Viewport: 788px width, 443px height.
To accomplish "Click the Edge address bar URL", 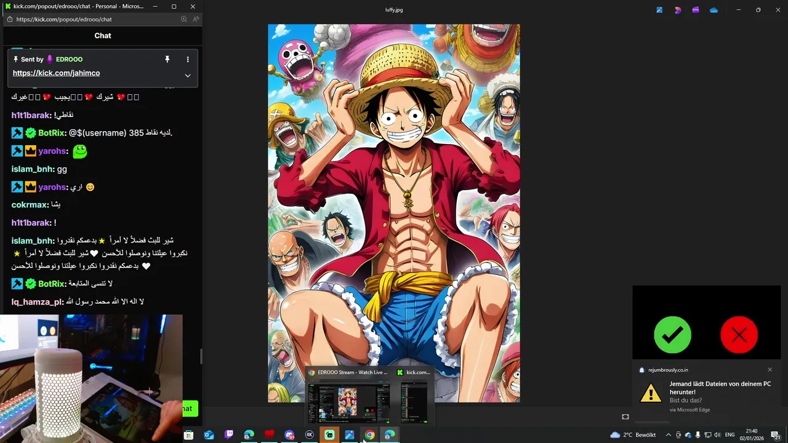I will click(64, 19).
